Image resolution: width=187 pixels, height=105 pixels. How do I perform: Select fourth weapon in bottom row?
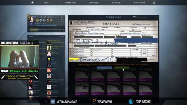[130, 89]
